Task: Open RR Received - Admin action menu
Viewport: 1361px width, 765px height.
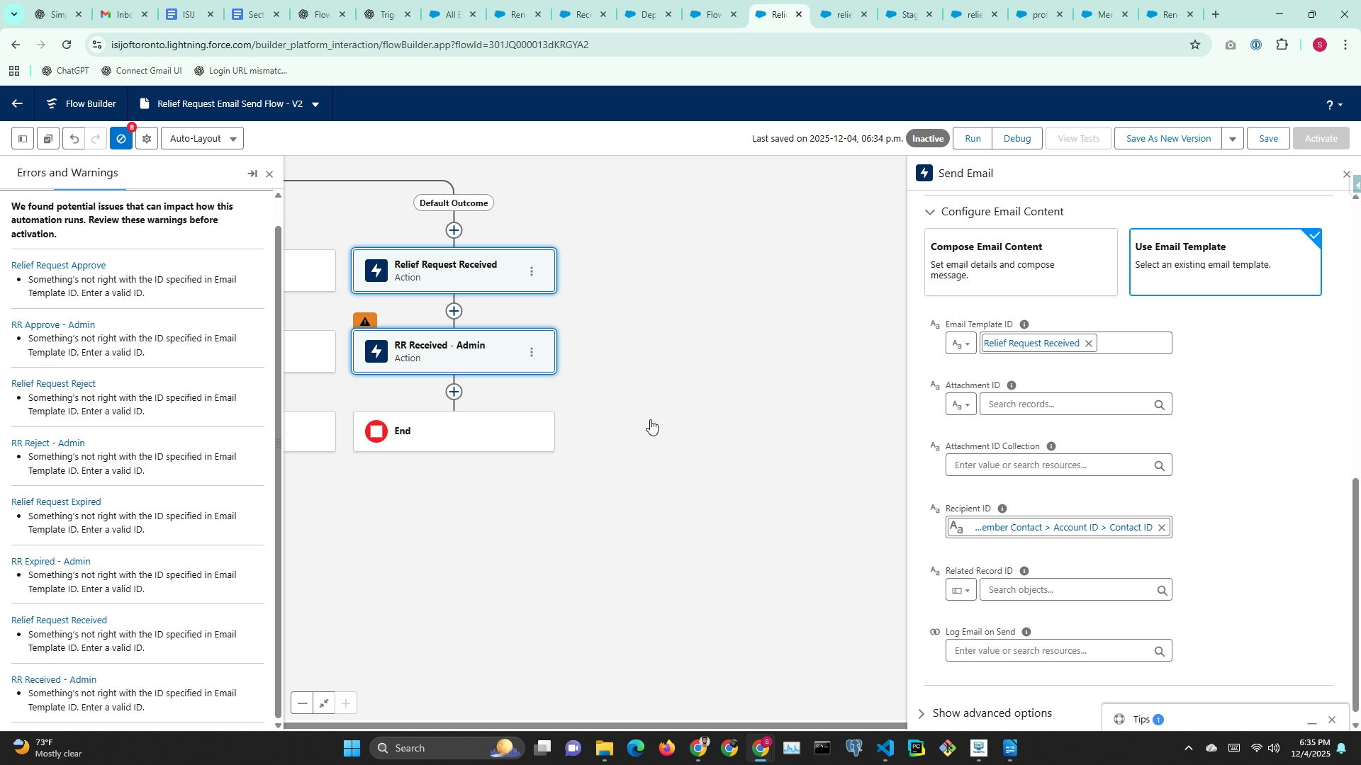Action: (x=532, y=352)
